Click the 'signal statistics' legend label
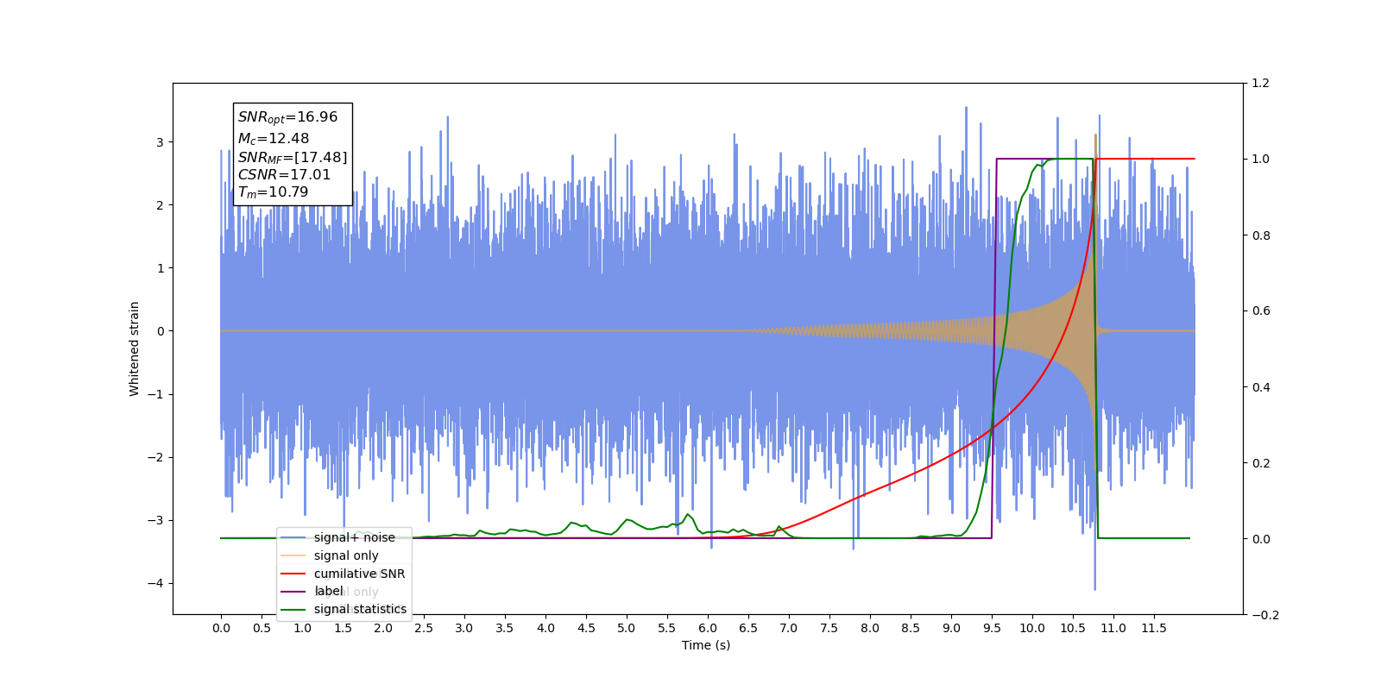This screenshot has height=690, width=1381. point(360,609)
